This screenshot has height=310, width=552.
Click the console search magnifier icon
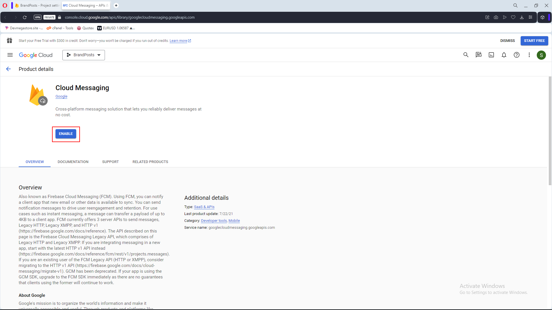(466, 55)
